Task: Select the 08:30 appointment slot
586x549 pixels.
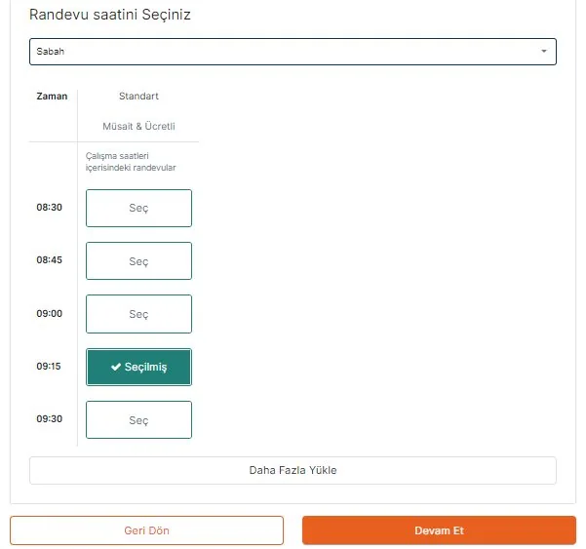Action: pyautogui.click(x=138, y=209)
